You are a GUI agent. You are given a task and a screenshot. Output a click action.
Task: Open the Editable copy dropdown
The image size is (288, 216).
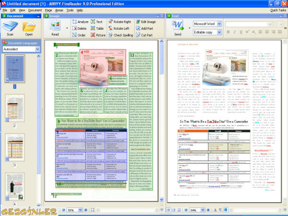click(219, 32)
